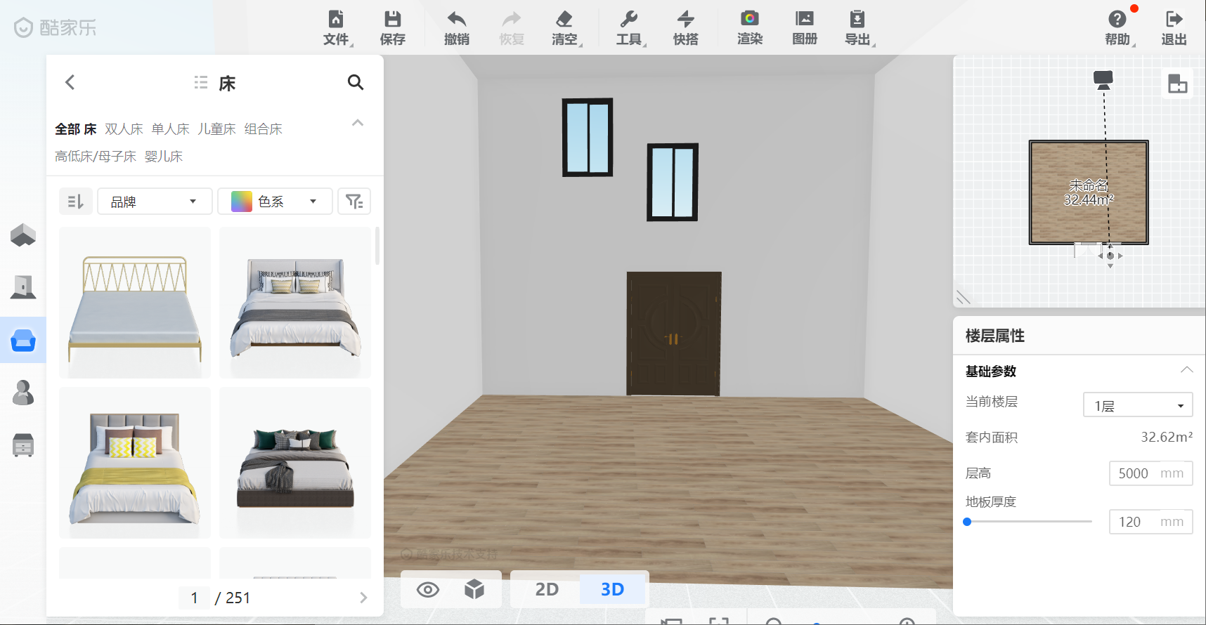Select the 全部 床 tab
Screen dimensions: 1206x625
(76, 129)
